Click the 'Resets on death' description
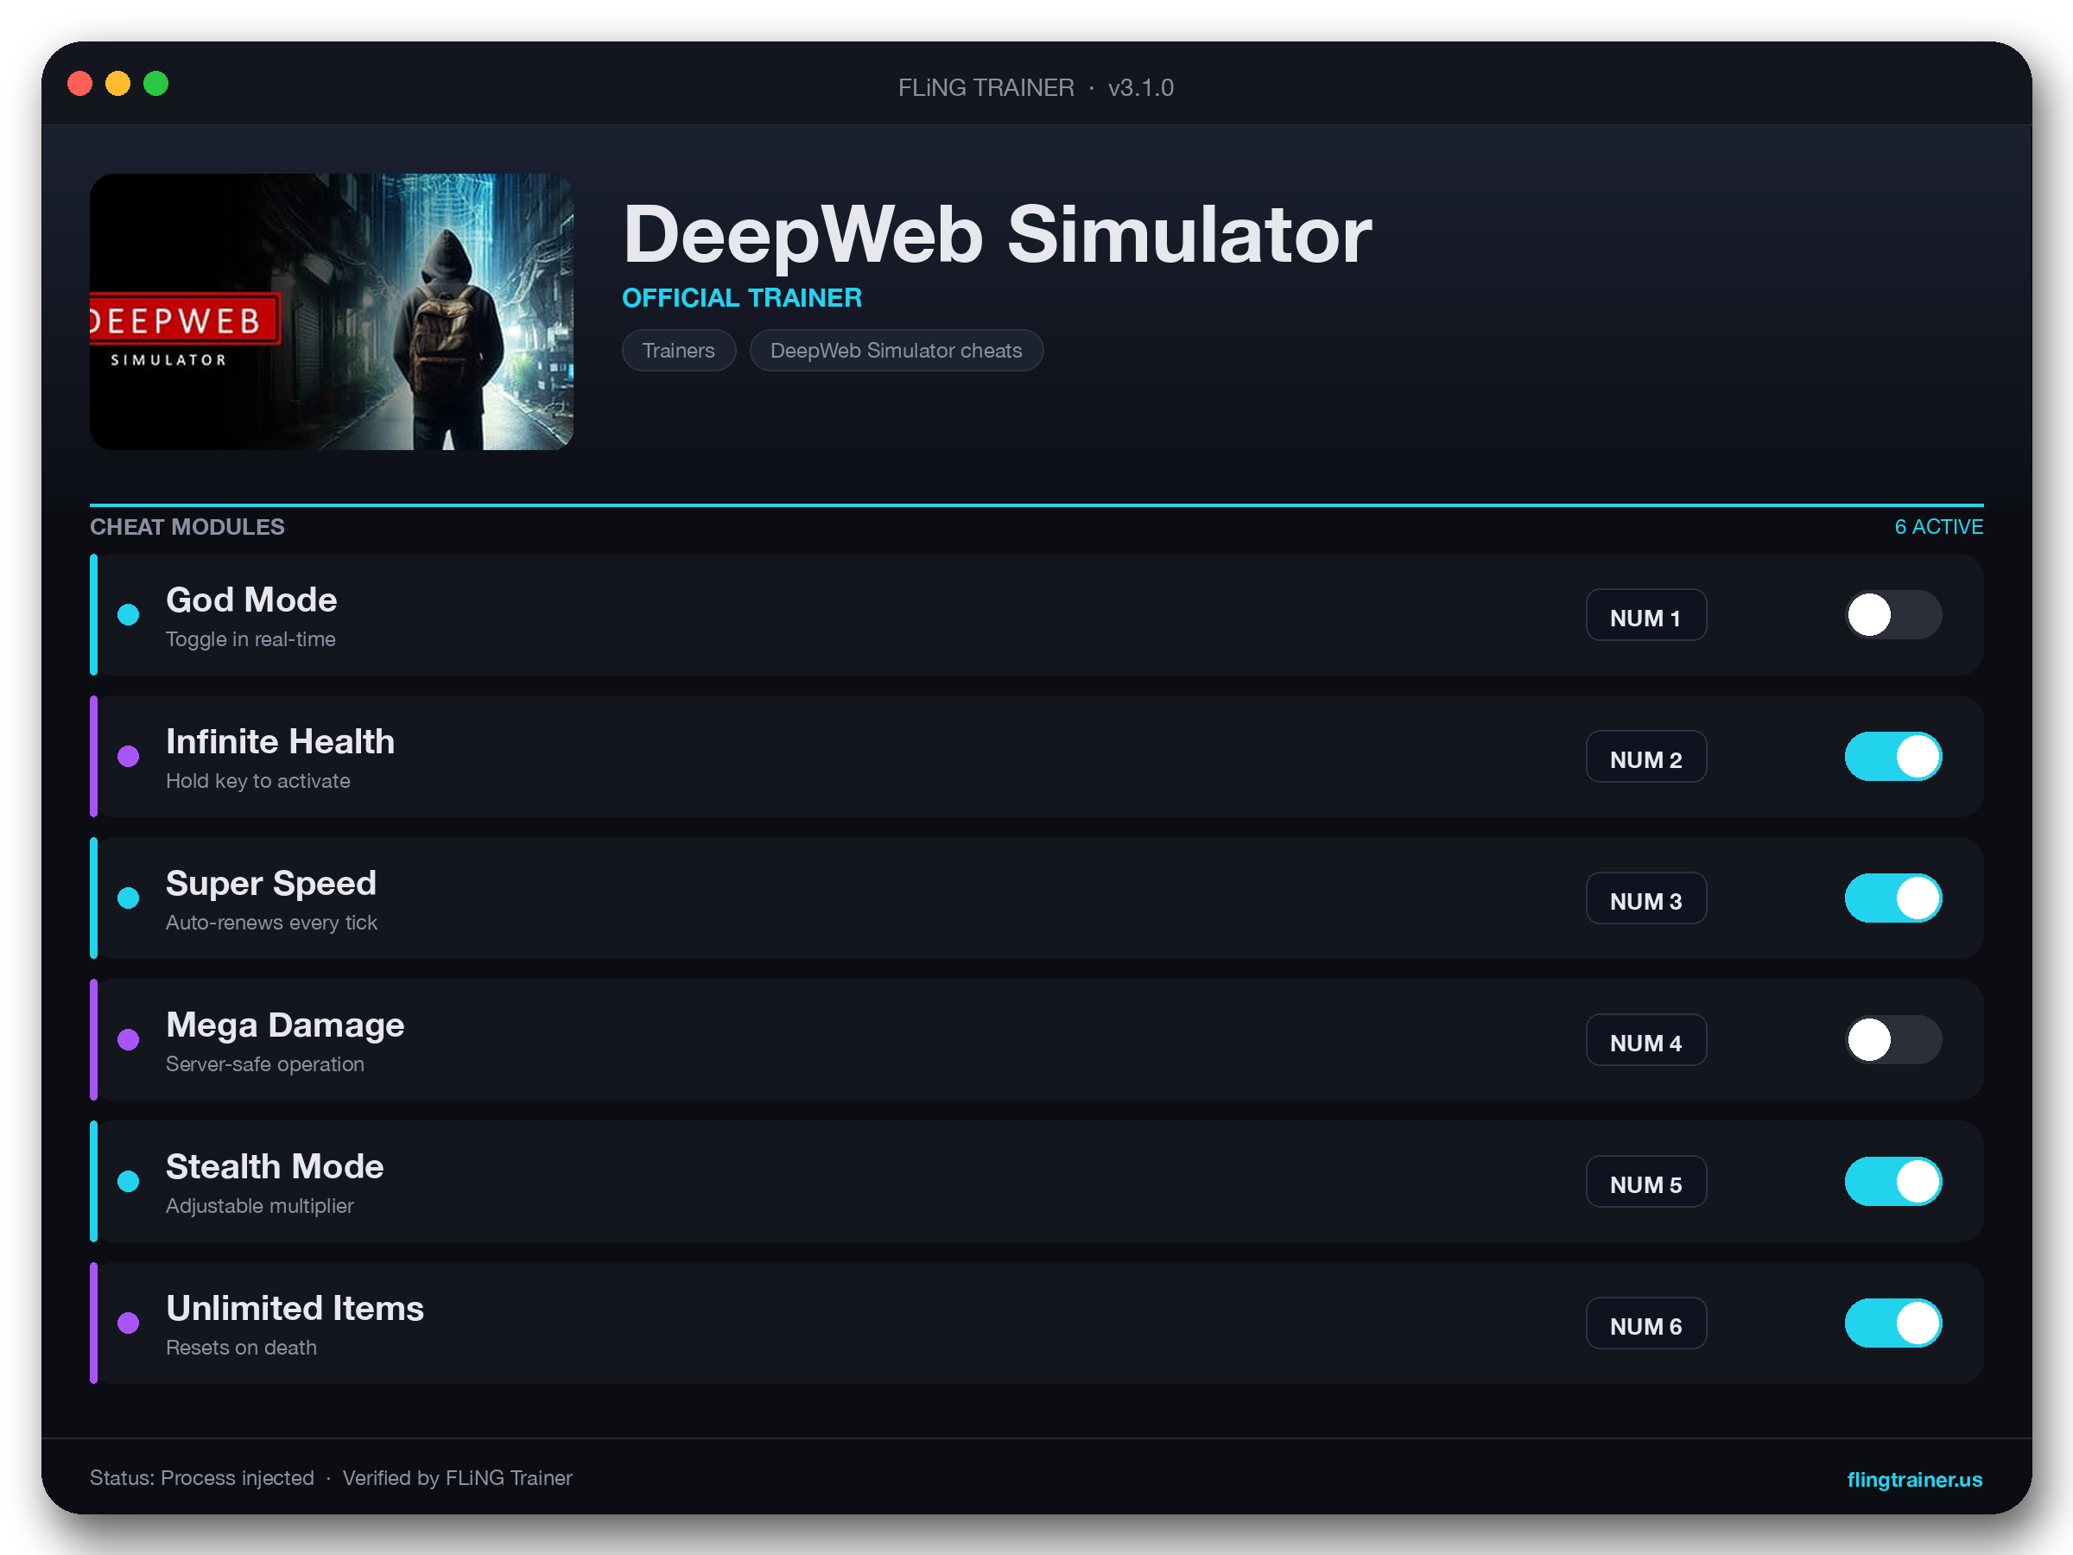The width and height of the screenshot is (2073, 1555). pyautogui.click(x=241, y=1347)
